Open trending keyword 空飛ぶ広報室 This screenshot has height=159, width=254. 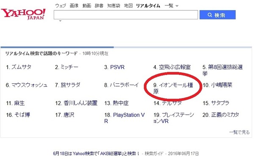pyautogui.click(x=174, y=67)
